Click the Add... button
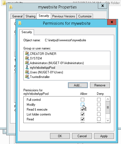This screenshot has width=121, height=144. tap(78, 85)
